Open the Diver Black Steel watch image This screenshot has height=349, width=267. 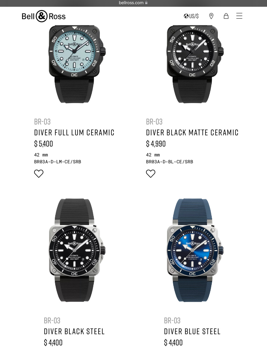click(x=77, y=250)
